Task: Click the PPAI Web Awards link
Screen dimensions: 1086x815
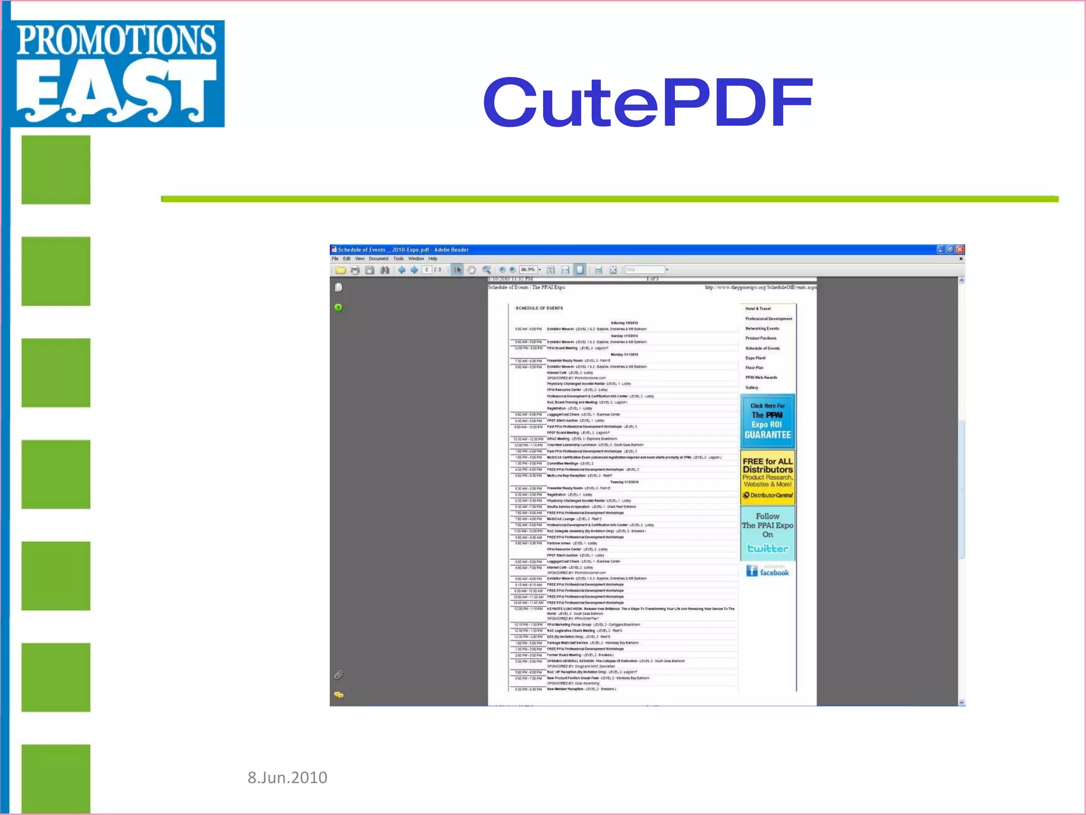Action: coord(761,378)
